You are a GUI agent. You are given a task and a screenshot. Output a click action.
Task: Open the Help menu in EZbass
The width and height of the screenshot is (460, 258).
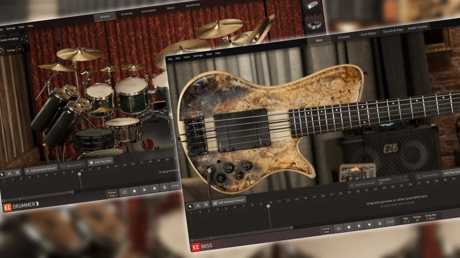point(218,53)
